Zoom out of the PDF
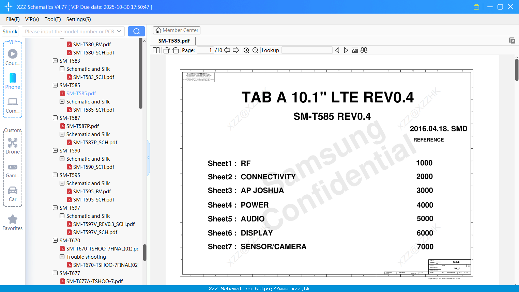This screenshot has height=292, width=519. pyautogui.click(x=255, y=50)
